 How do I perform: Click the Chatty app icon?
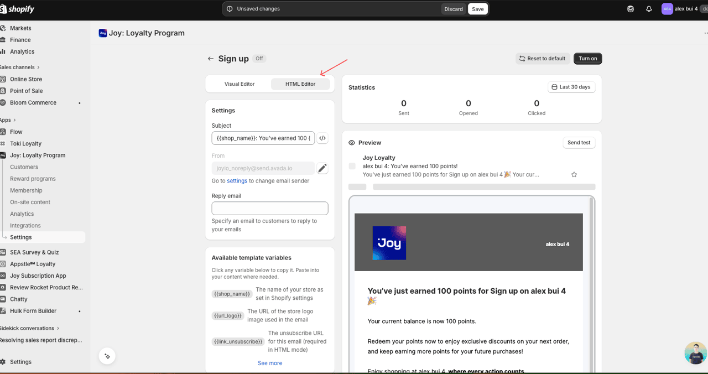(x=3, y=299)
